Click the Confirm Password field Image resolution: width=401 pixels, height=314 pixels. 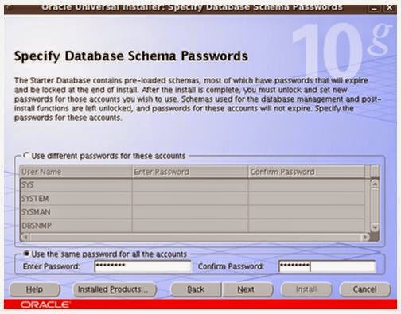point(327,266)
